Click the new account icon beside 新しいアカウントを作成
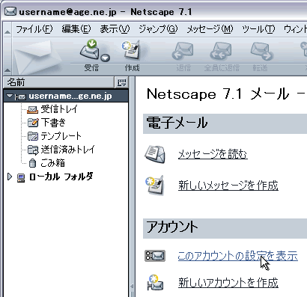 pyautogui.click(x=155, y=283)
